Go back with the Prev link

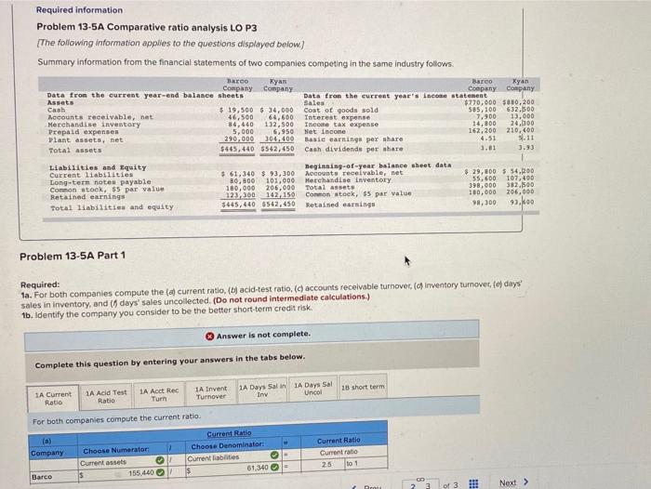click(372, 487)
